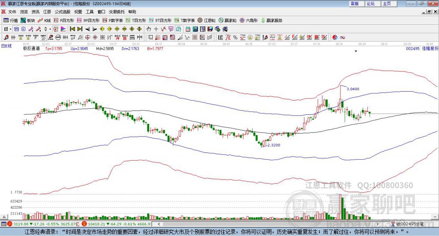Click the 客服 customer service button
439x236 pixels.
click(357, 3)
